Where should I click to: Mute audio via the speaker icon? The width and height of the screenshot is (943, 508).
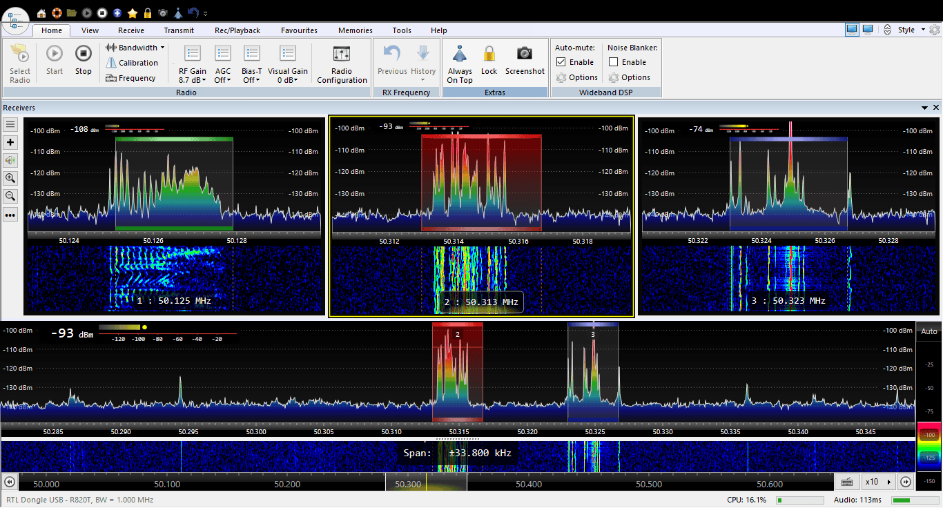(x=10, y=160)
